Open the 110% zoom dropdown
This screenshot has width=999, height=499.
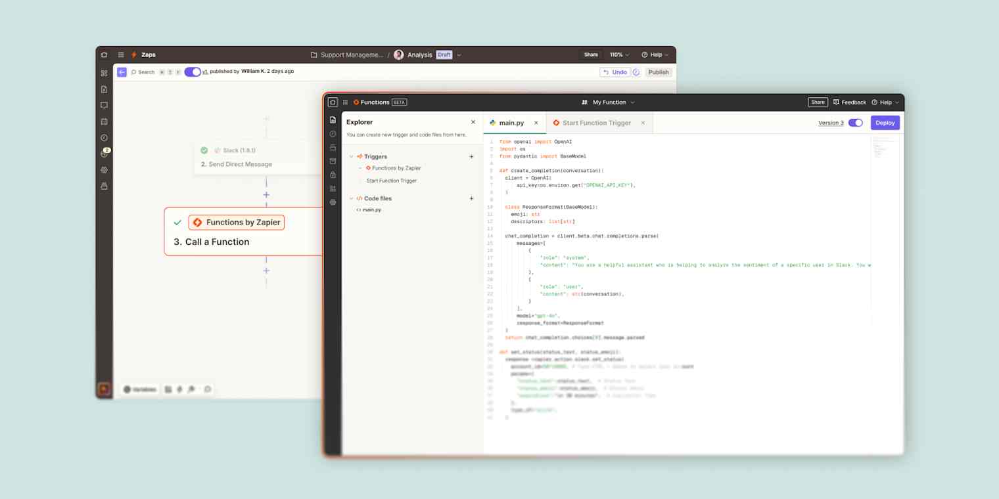(620, 55)
